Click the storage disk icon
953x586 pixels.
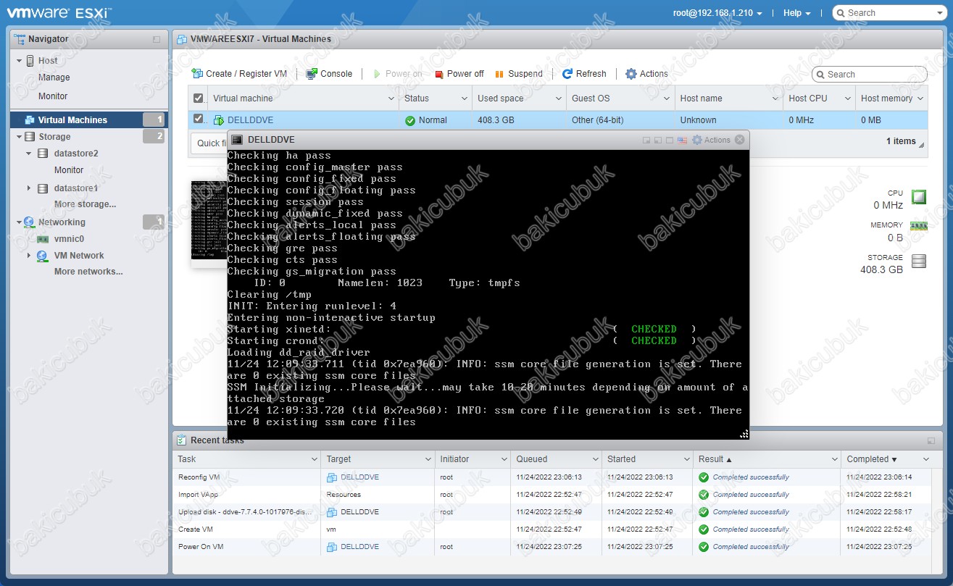coord(919,261)
